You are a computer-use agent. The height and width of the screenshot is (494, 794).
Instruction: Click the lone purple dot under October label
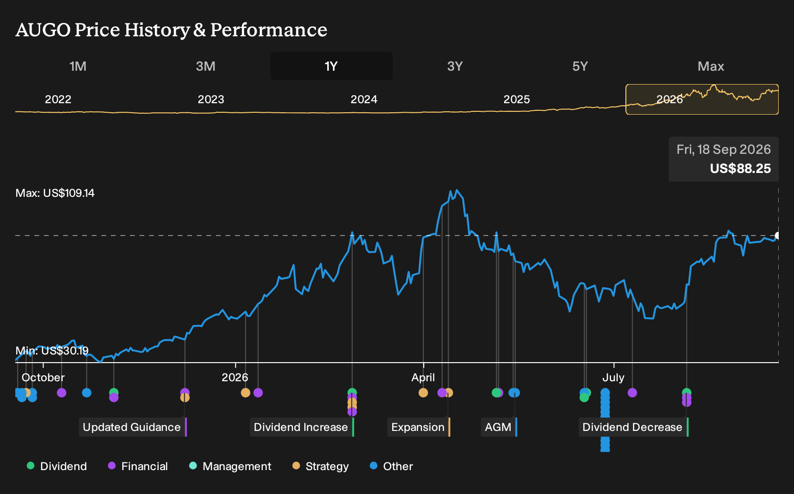pyautogui.click(x=62, y=393)
